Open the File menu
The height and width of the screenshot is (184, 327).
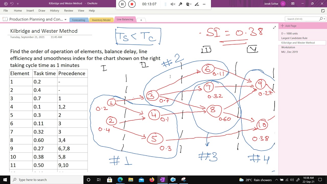(6, 10)
